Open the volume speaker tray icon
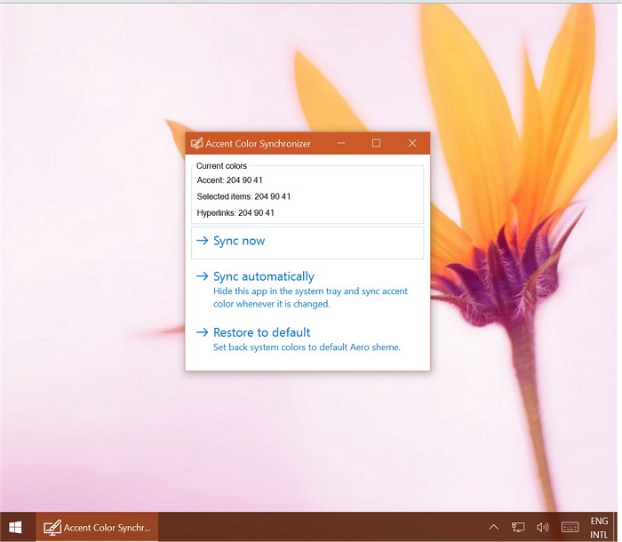 click(542, 527)
